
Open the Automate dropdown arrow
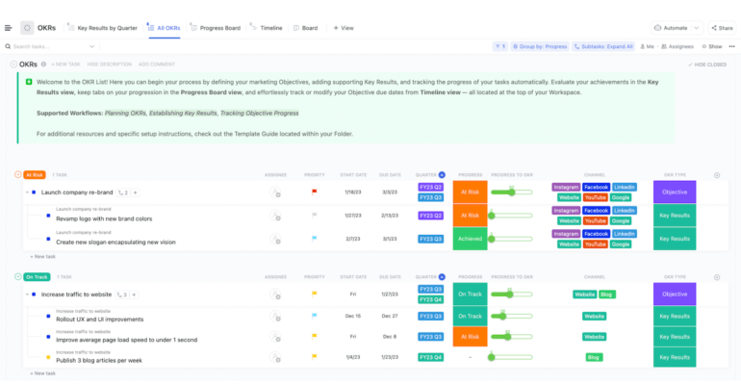(696, 28)
